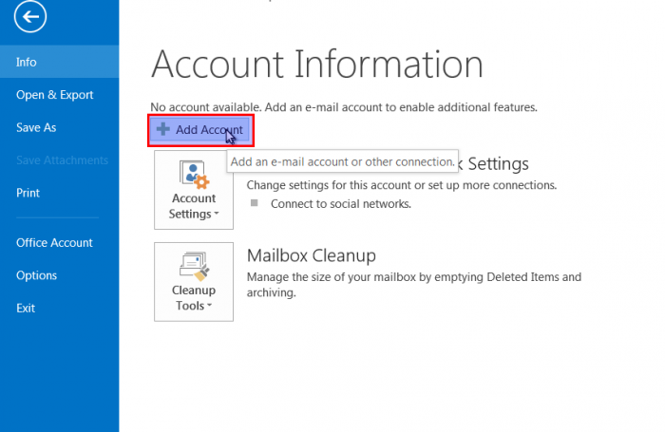Click the Add Account label
Screen dimensions: 665x432
(209, 130)
